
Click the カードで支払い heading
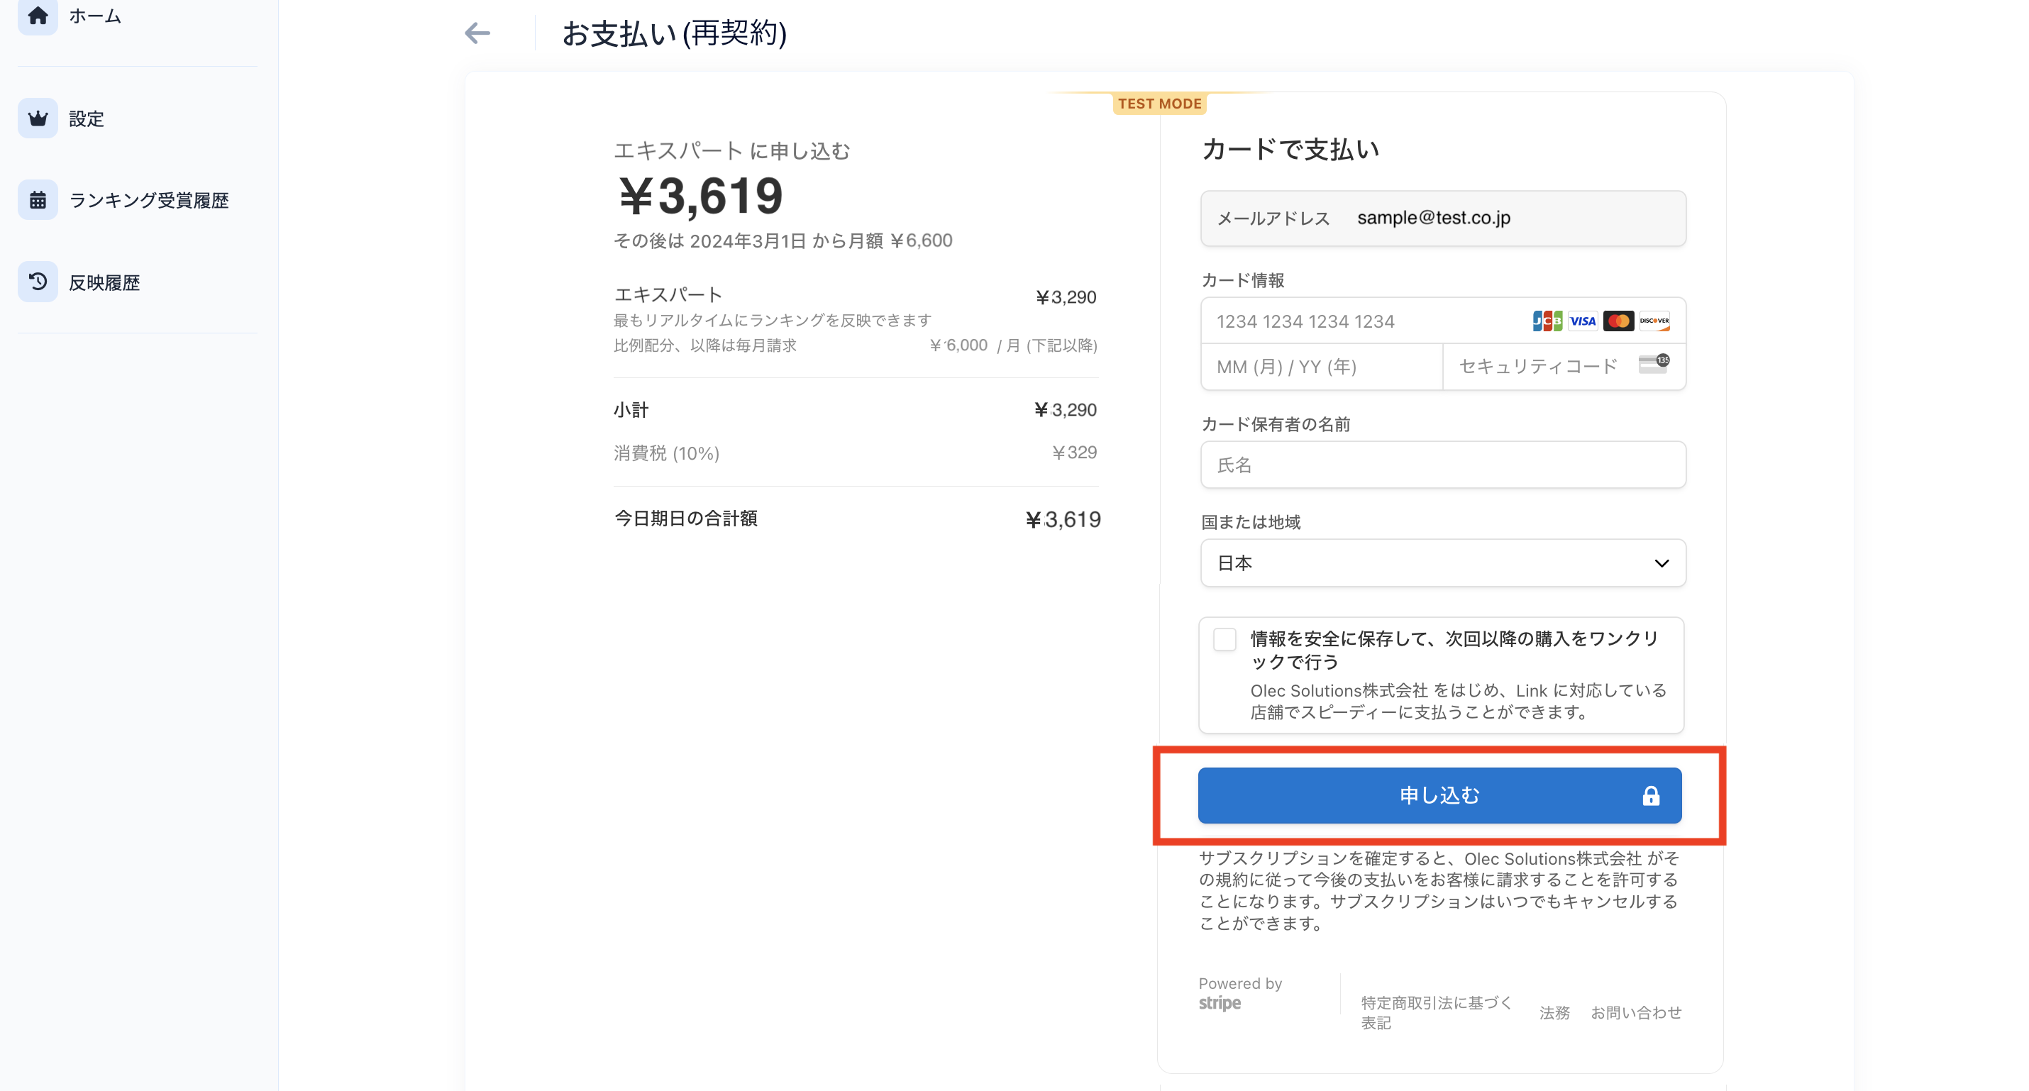[1290, 149]
